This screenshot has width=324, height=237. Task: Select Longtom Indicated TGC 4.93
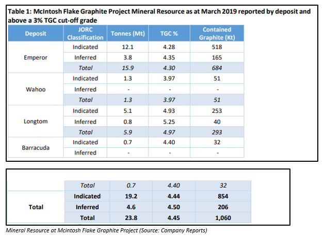pos(169,111)
